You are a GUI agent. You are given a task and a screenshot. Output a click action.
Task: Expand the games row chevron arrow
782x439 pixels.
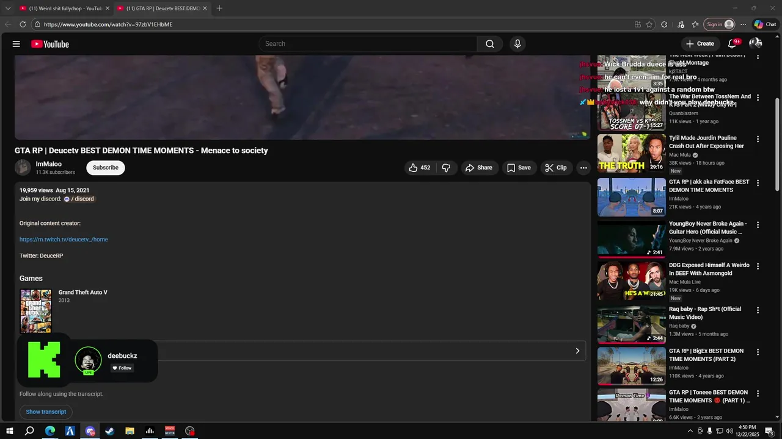tap(577, 351)
